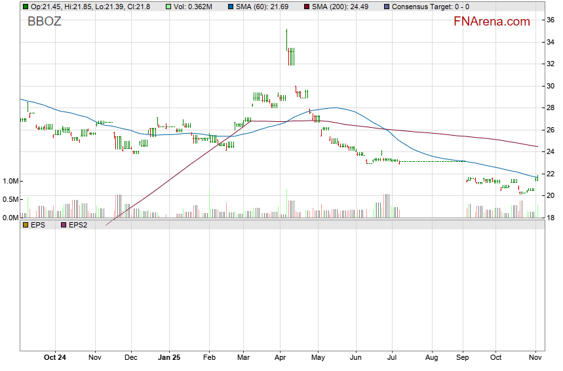Click the 1.0M volume axis label
The width and height of the screenshot is (563, 371).
click(11, 181)
